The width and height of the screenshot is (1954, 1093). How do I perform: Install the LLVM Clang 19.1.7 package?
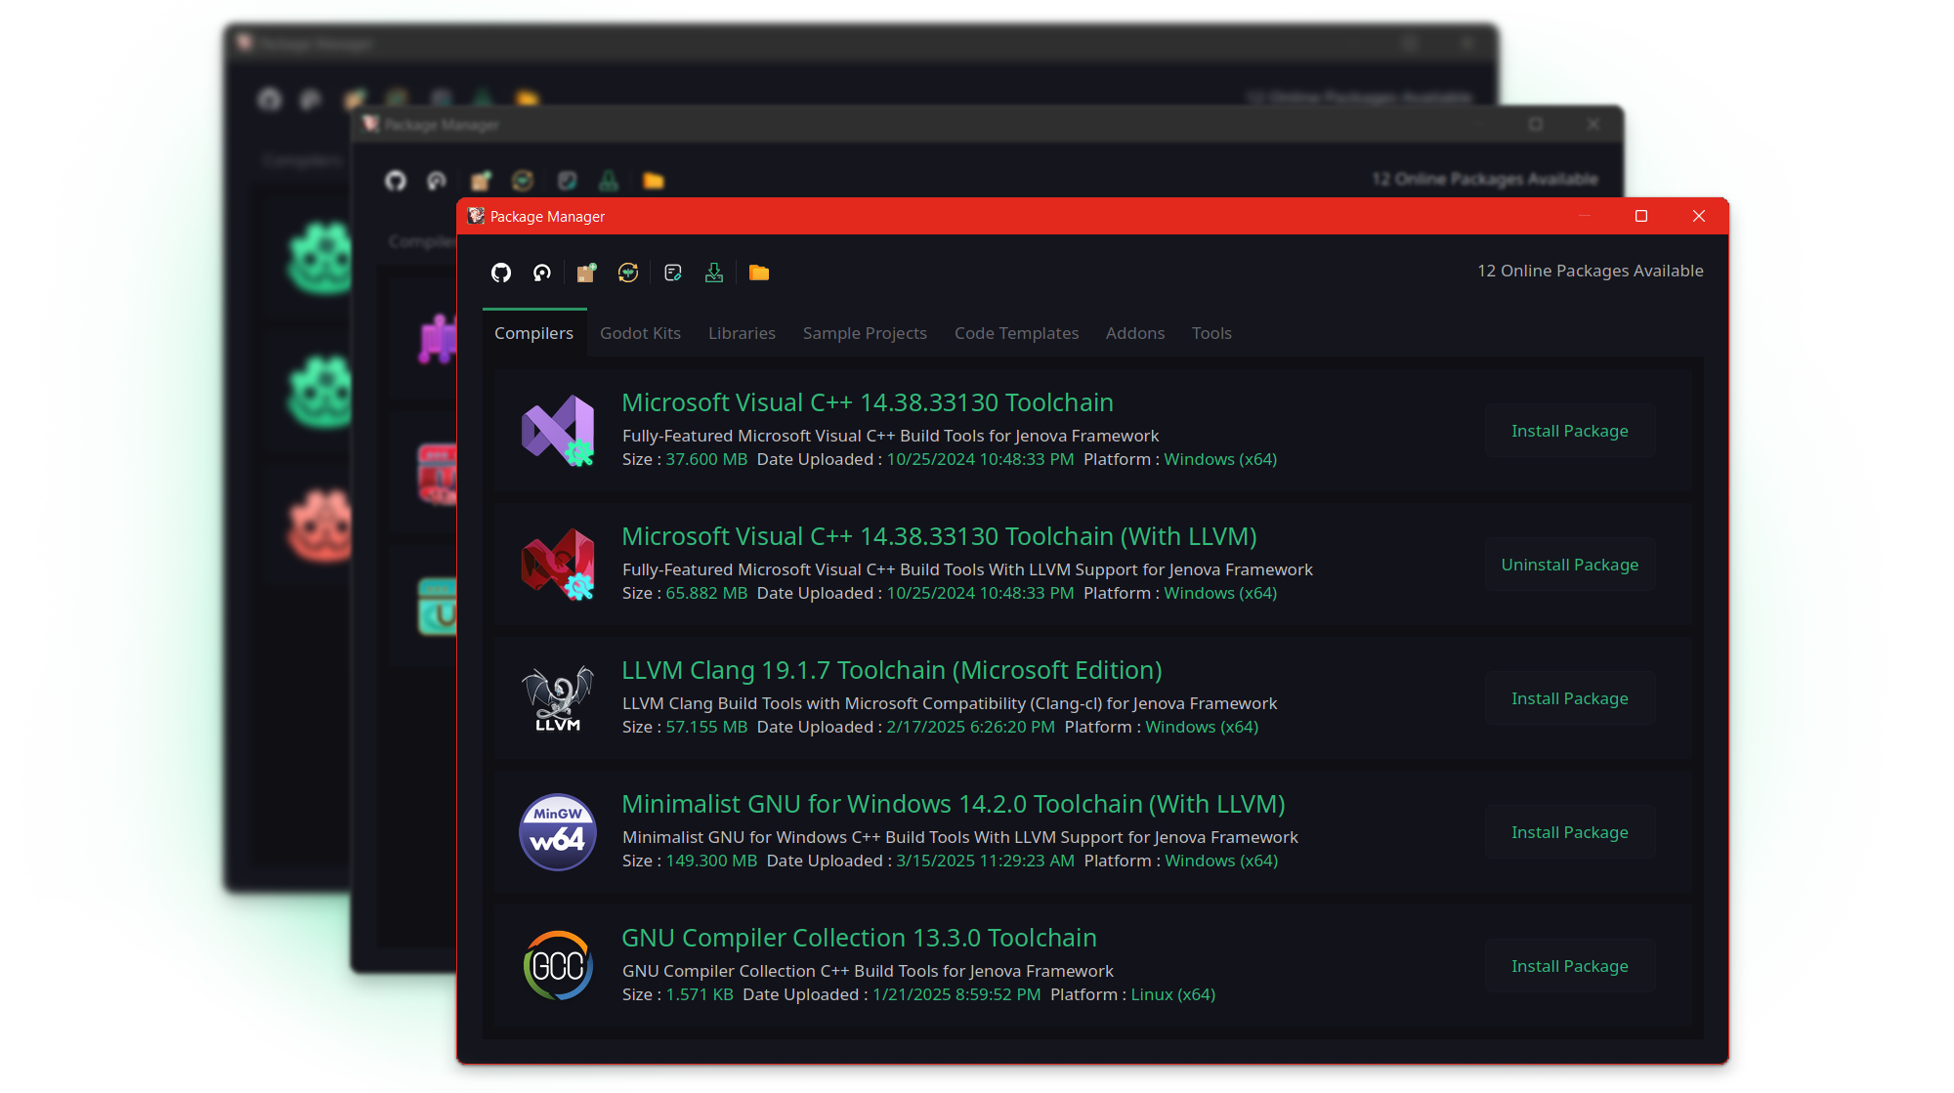(x=1569, y=698)
